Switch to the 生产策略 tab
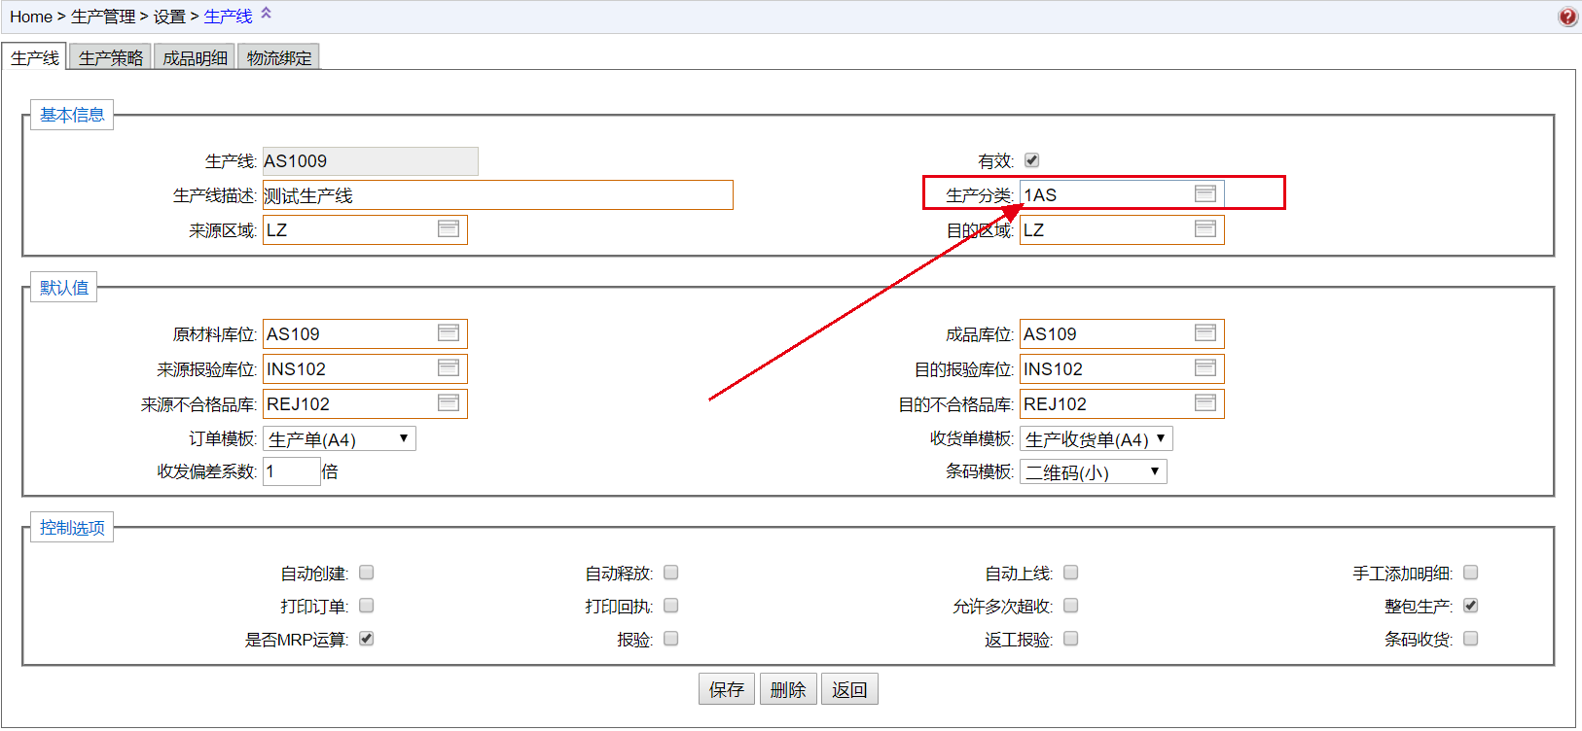 click(111, 57)
